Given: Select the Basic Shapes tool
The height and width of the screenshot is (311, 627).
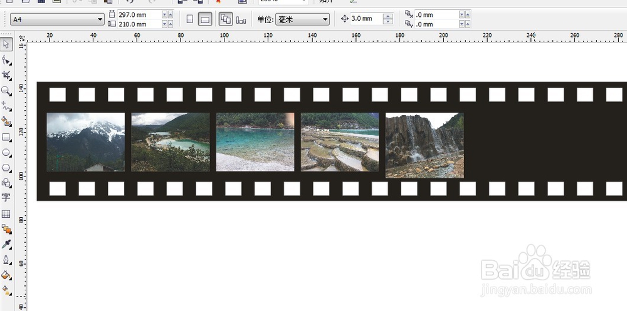Looking at the screenshot, I should click(6, 183).
